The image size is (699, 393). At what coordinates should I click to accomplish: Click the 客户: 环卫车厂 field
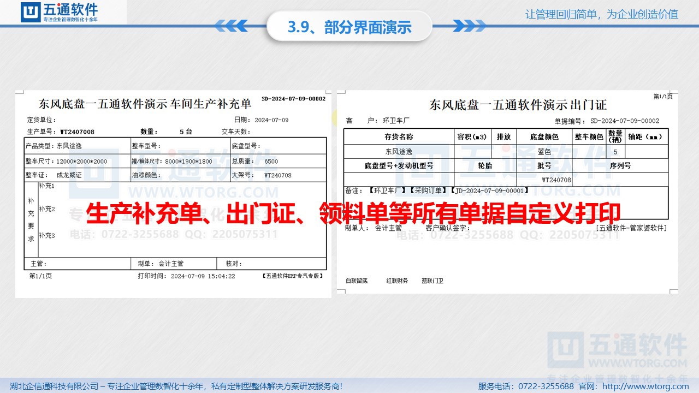coord(377,121)
